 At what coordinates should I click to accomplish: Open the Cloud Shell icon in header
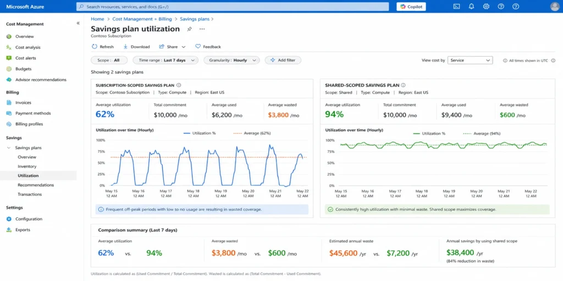pyautogui.click(x=456, y=7)
